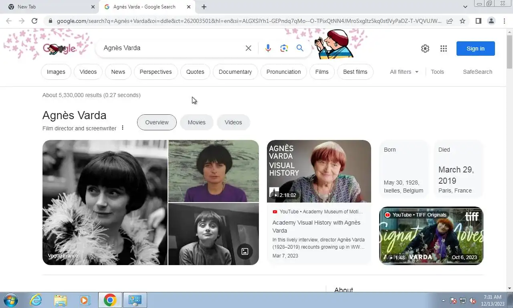Screen dimensions: 513x308
Task: Click the Varda doodle character illustration
Action: pyautogui.click(x=334, y=44)
